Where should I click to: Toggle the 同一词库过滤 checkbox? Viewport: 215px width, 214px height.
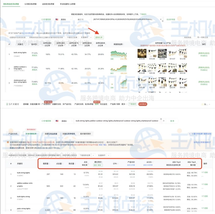click(x=196, y=37)
